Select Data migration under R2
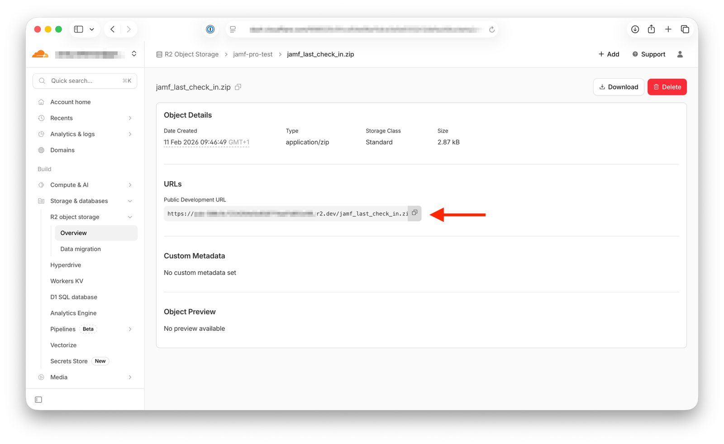 [x=81, y=249]
